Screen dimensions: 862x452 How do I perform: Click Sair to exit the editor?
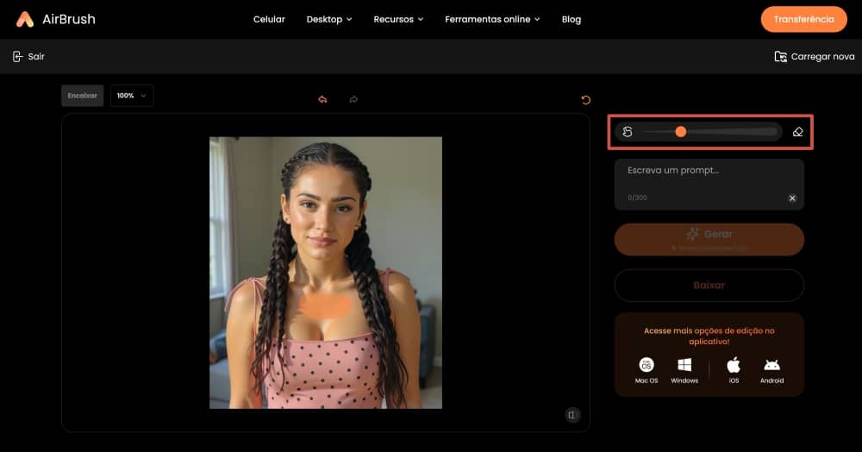click(x=28, y=57)
